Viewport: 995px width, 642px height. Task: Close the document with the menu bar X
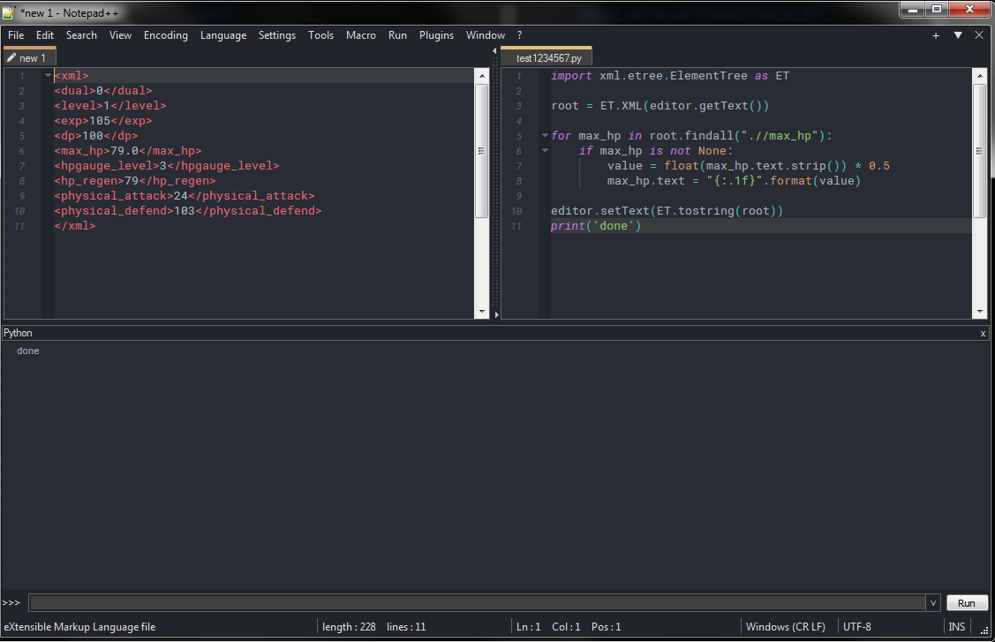(x=979, y=35)
